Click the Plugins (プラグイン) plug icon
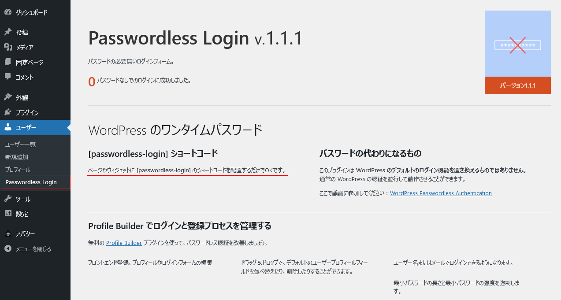Screen dimensions: 561x300 coord(8,112)
